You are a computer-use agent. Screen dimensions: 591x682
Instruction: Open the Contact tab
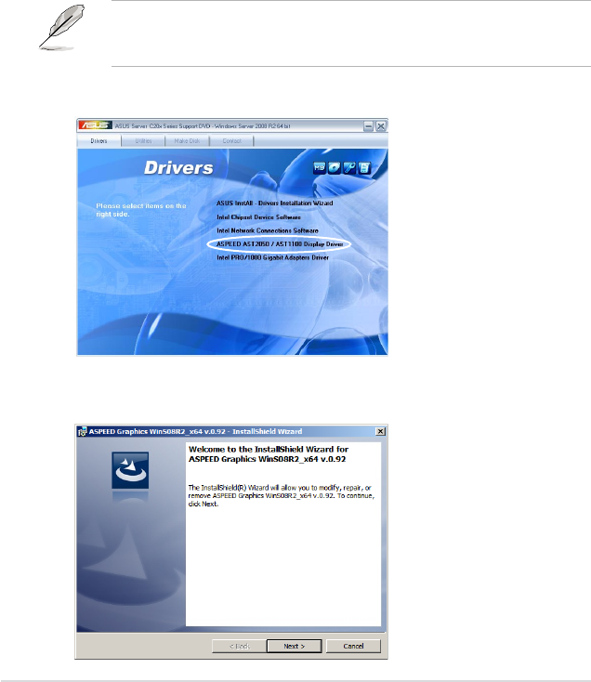tap(231, 141)
